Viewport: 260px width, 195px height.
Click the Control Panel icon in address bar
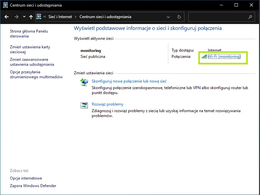click(39, 17)
